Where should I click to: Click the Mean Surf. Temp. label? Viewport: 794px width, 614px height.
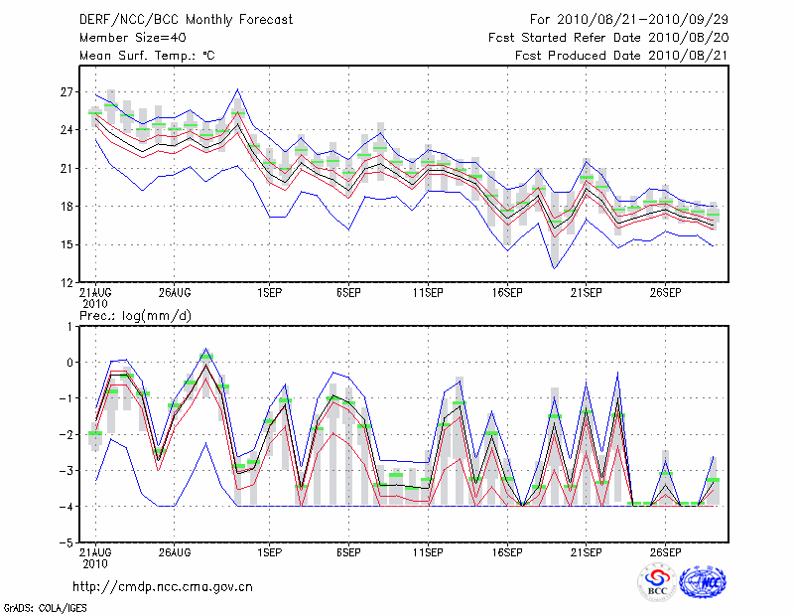coord(147,56)
